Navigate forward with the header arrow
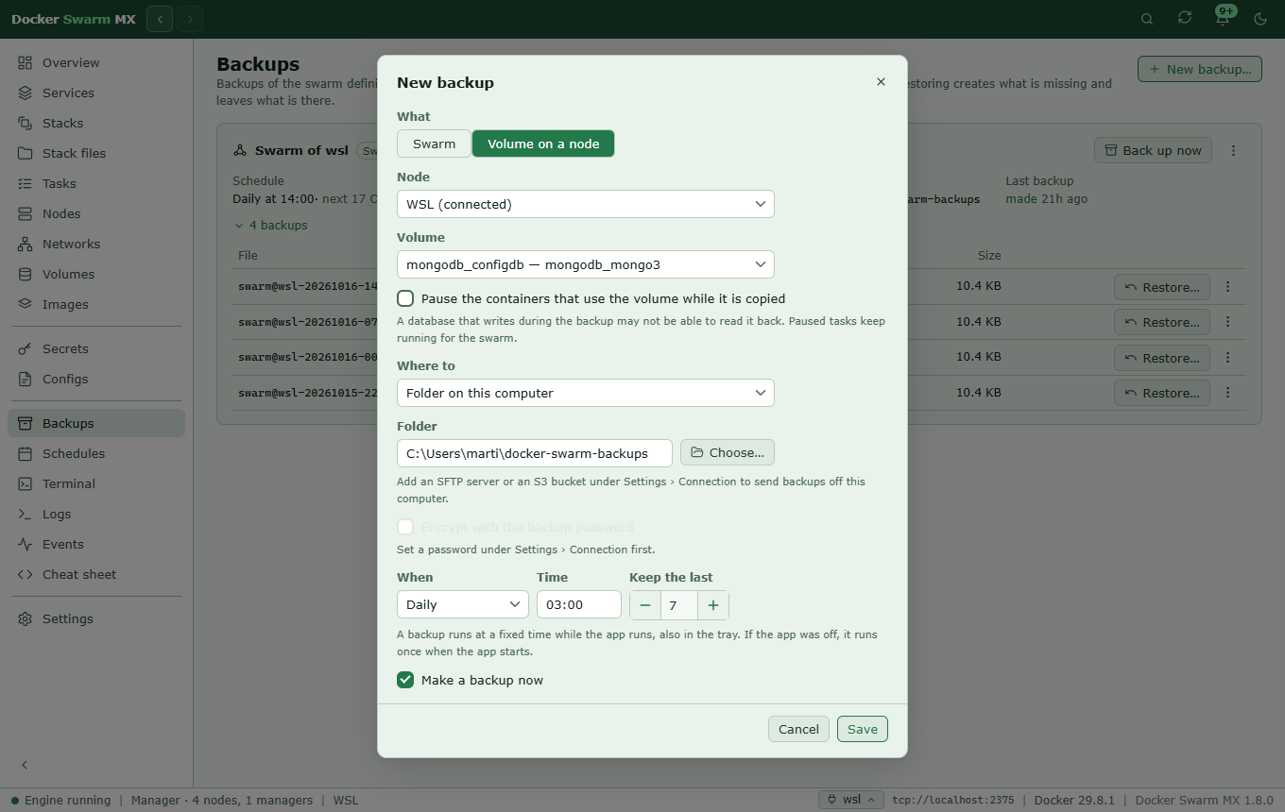Viewport: 1285px width, 812px height. click(x=190, y=19)
